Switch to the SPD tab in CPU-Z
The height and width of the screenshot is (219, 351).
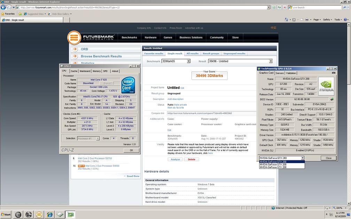pyautogui.click(x=106, y=71)
